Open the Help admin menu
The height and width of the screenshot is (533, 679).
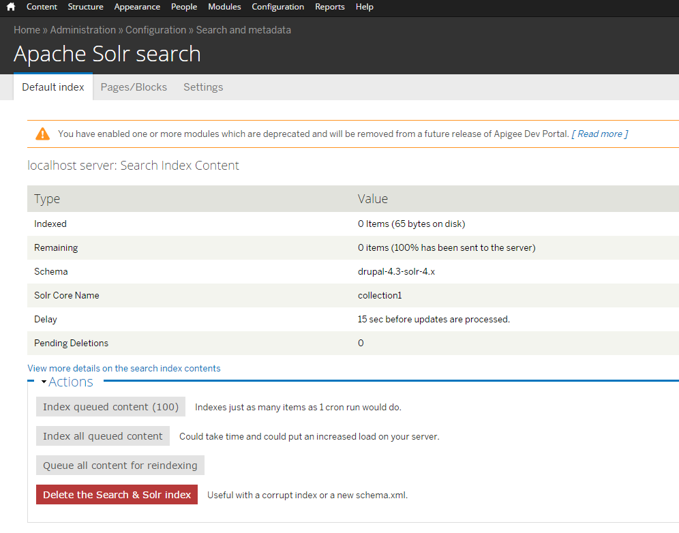(365, 7)
